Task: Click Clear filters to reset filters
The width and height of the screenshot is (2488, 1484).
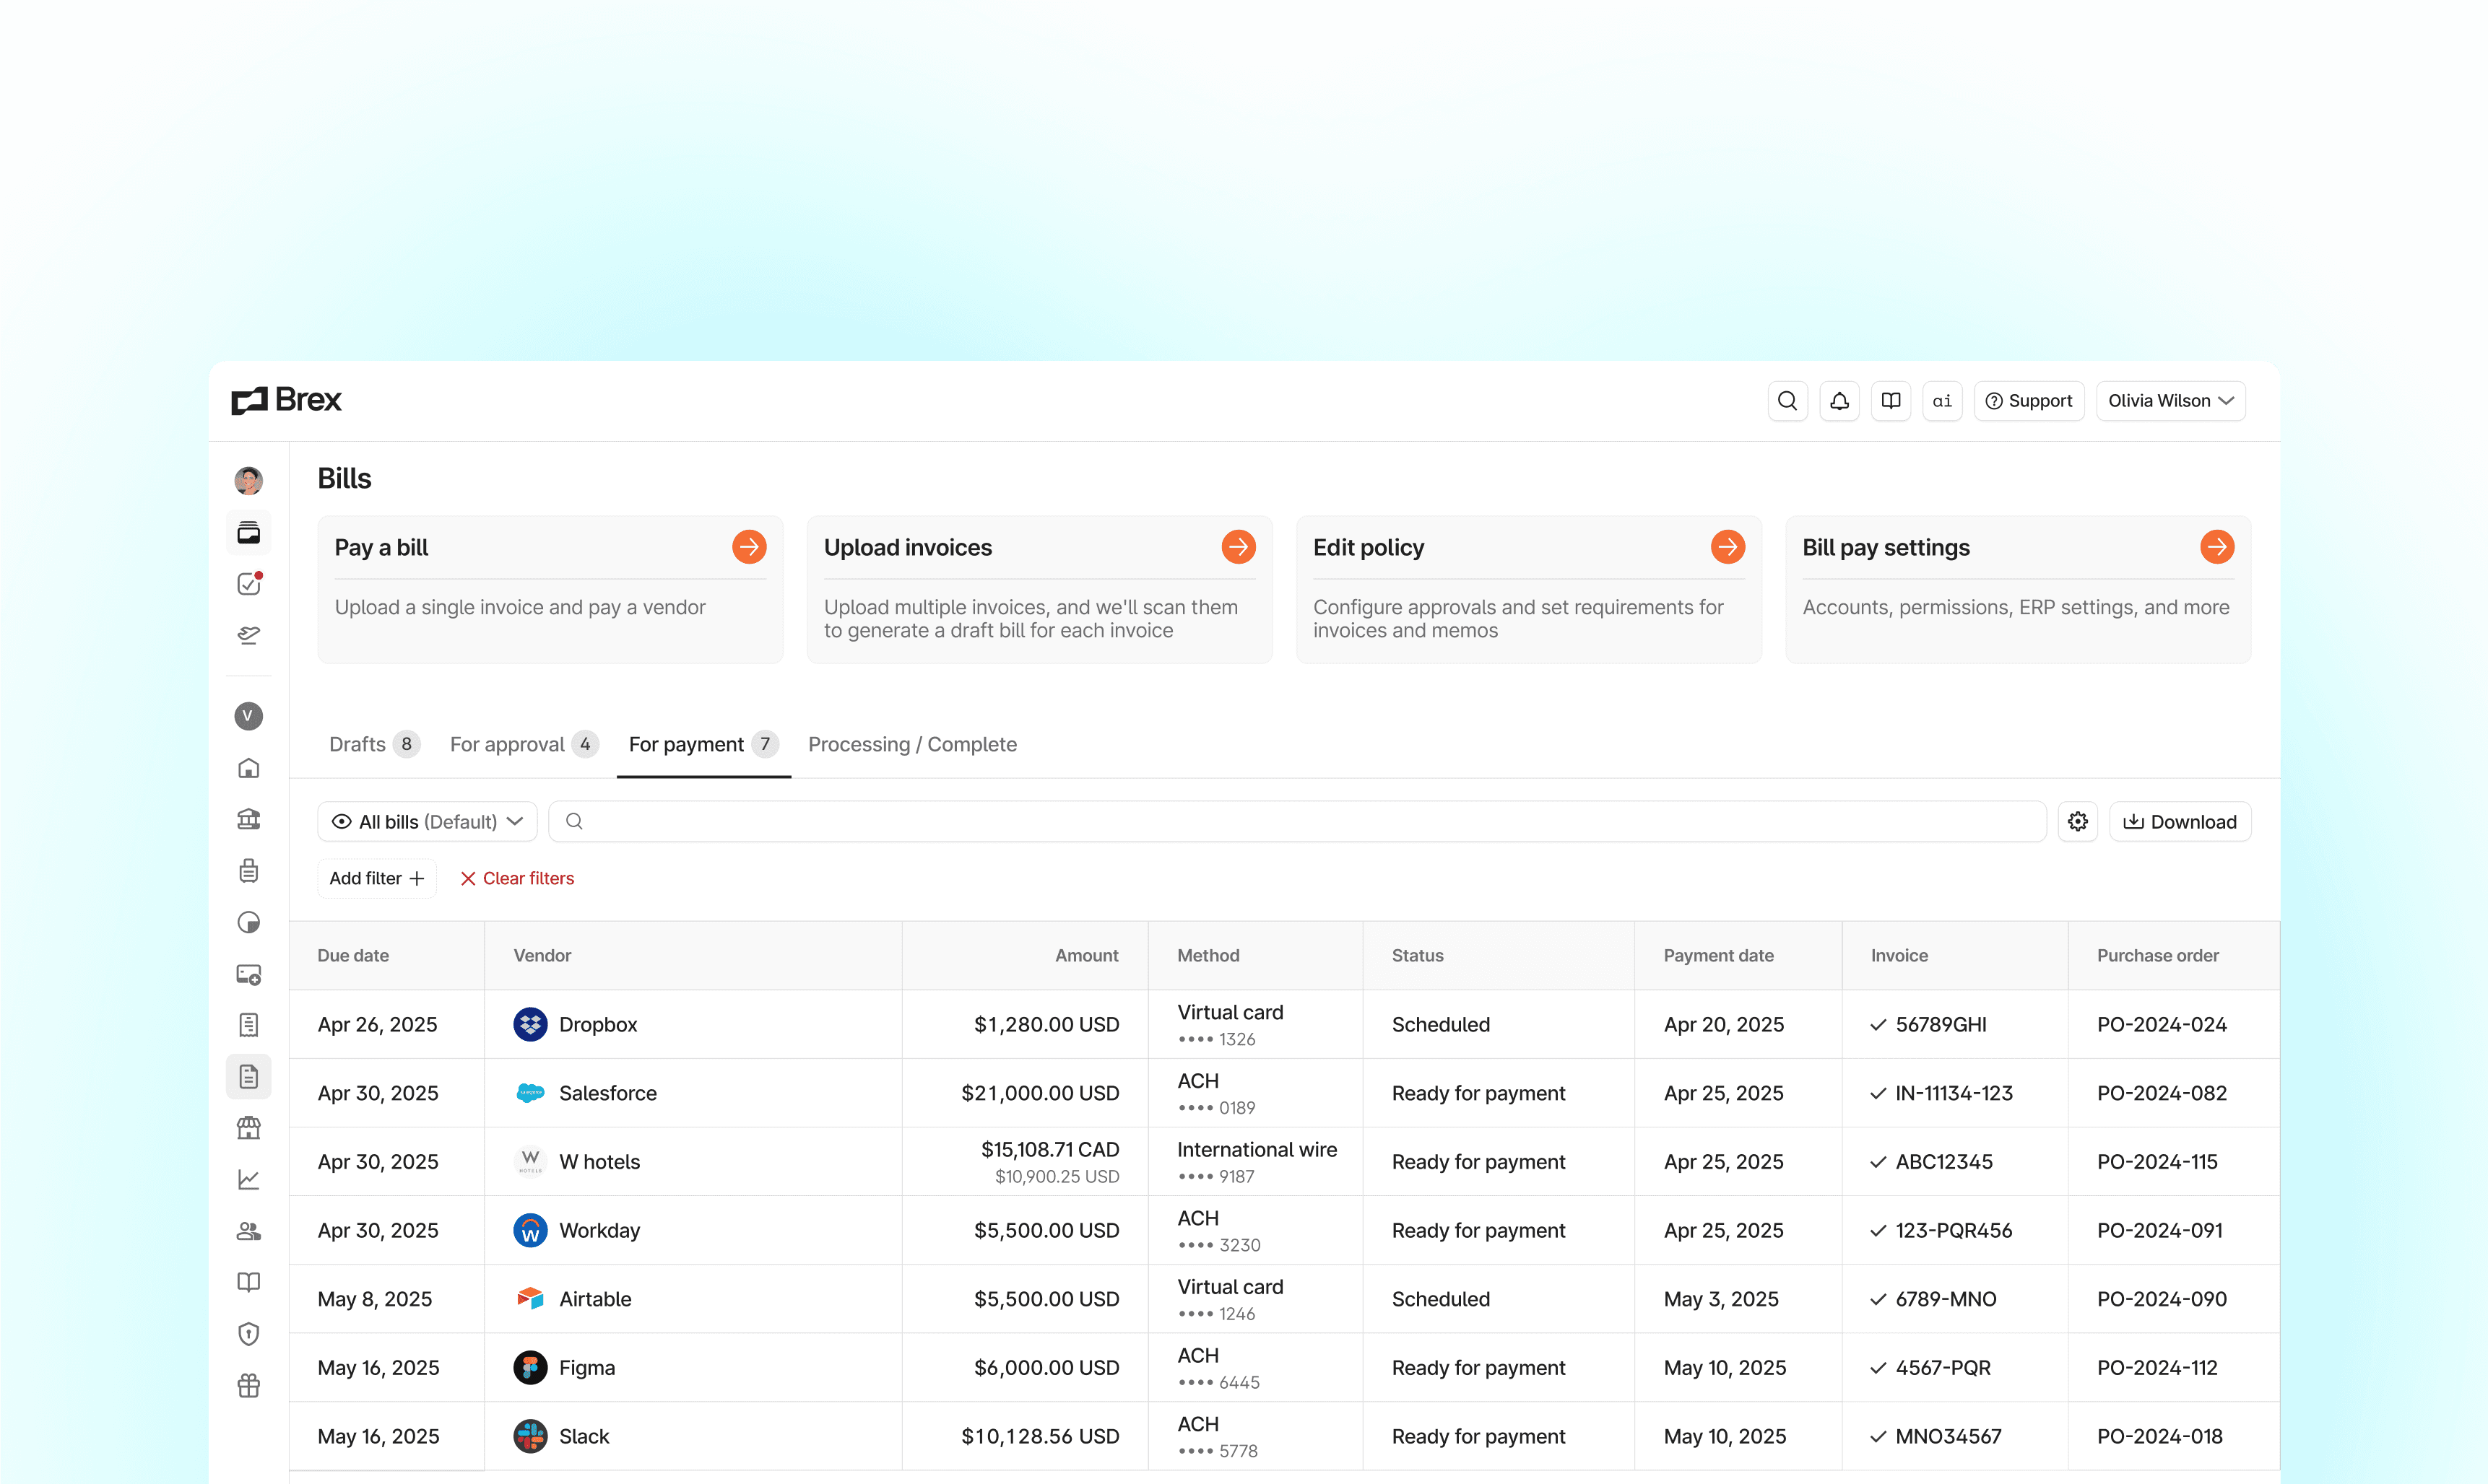Action: (x=516, y=878)
